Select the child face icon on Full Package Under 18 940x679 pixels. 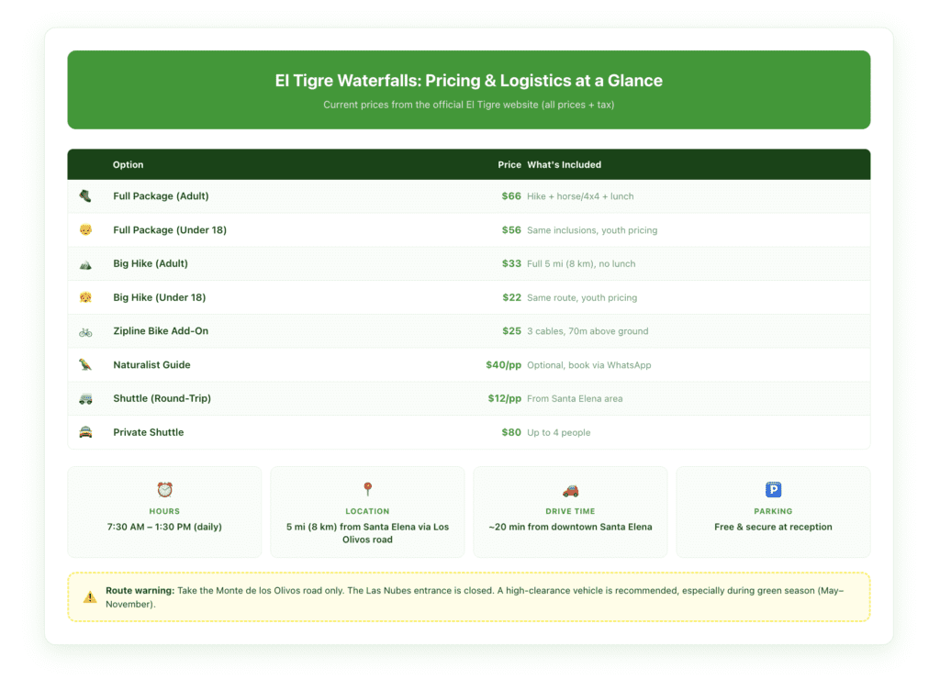click(87, 229)
